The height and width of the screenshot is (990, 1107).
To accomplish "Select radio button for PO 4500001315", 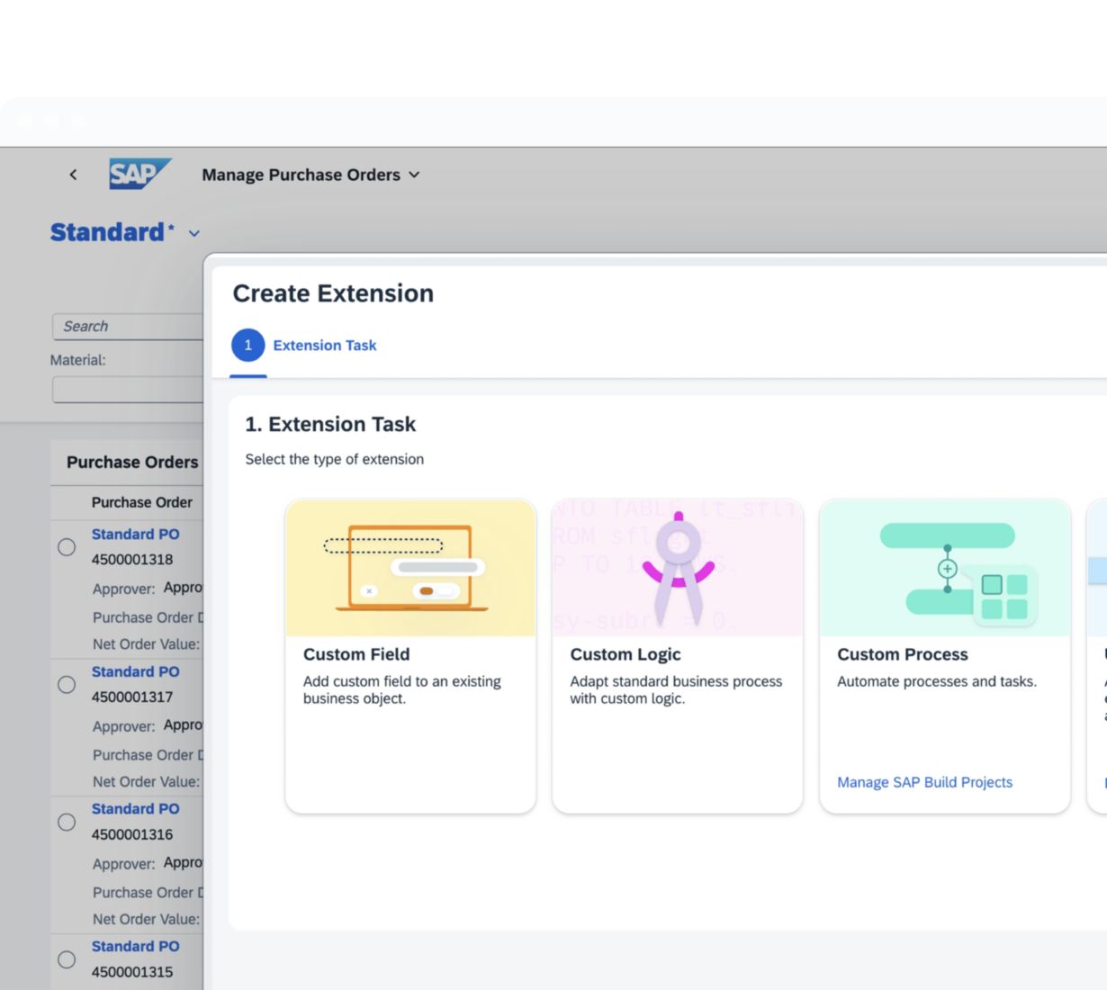I will pos(67,959).
